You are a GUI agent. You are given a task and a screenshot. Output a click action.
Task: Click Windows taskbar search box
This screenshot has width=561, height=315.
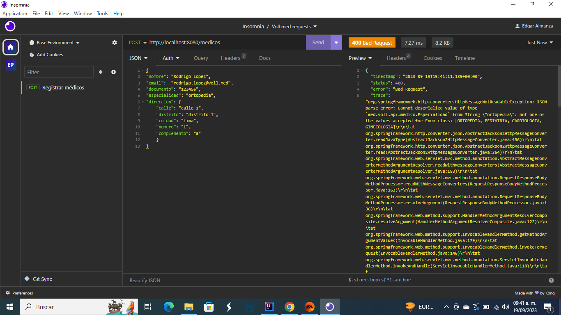(78, 307)
